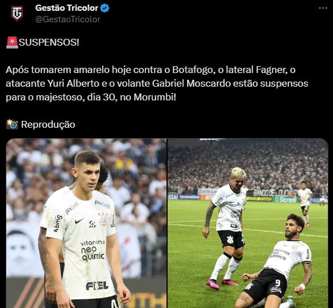Open the @GestaoTricolor handle link
The width and height of the screenshot is (333, 308).
click(68, 19)
